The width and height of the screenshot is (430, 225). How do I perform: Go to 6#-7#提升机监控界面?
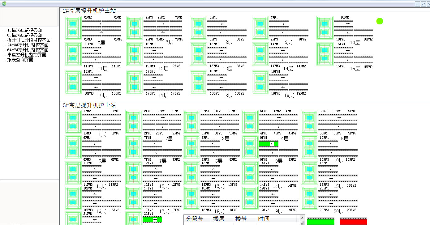coord(28,50)
